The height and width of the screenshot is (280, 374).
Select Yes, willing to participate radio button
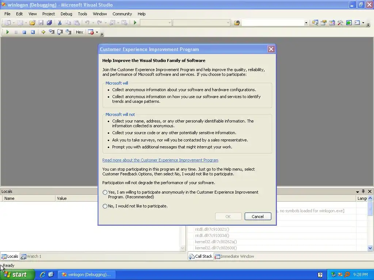(x=105, y=192)
